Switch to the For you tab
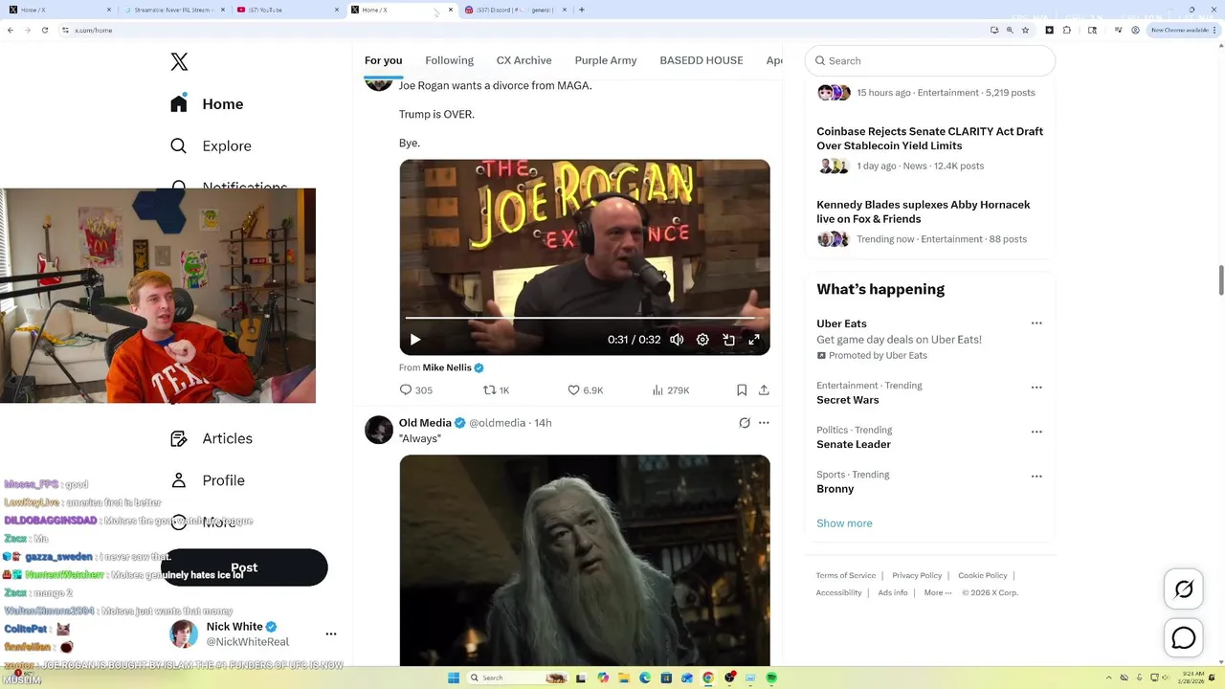Viewport: 1225px width, 689px height. click(383, 60)
